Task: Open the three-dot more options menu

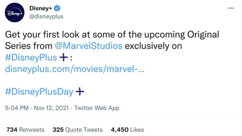Action: pos(231,8)
